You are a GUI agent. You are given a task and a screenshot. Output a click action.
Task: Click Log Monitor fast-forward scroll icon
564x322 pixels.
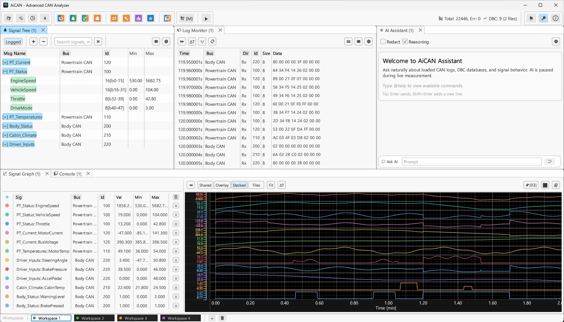[x=182, y=41]
